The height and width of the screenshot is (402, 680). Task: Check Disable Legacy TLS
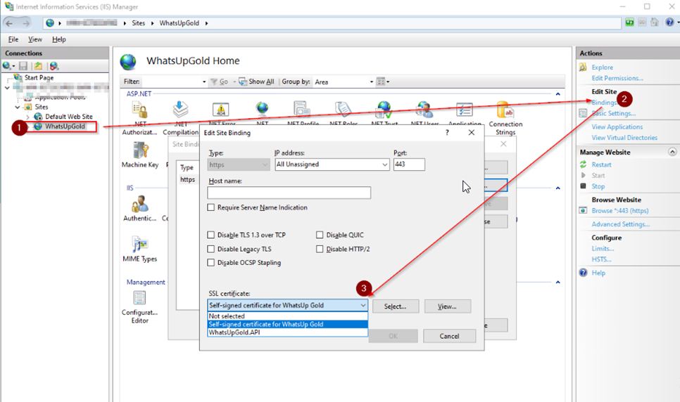coord(210,249)
